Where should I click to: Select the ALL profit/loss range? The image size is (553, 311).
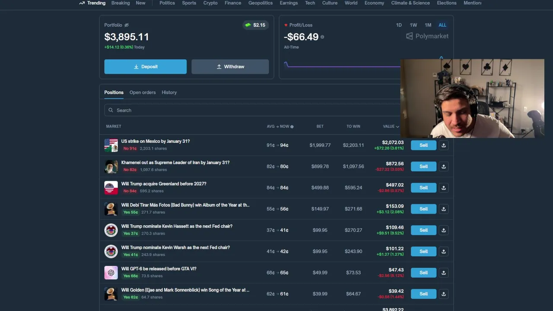pyautogui.click(x=442, y=25)
